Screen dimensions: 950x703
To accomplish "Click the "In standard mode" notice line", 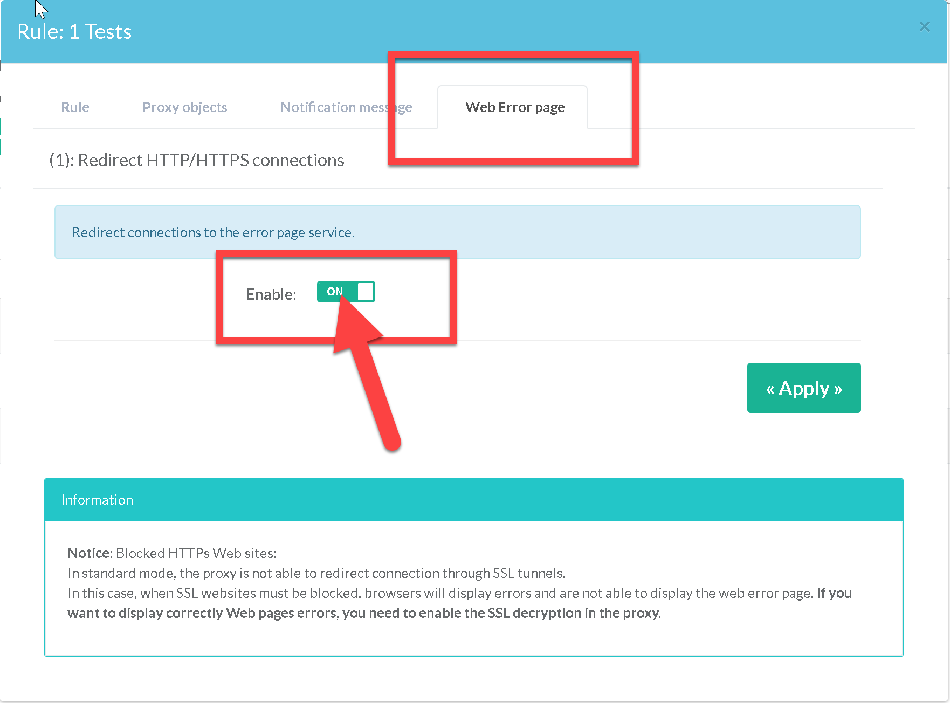I will click(x=316, y=573).
